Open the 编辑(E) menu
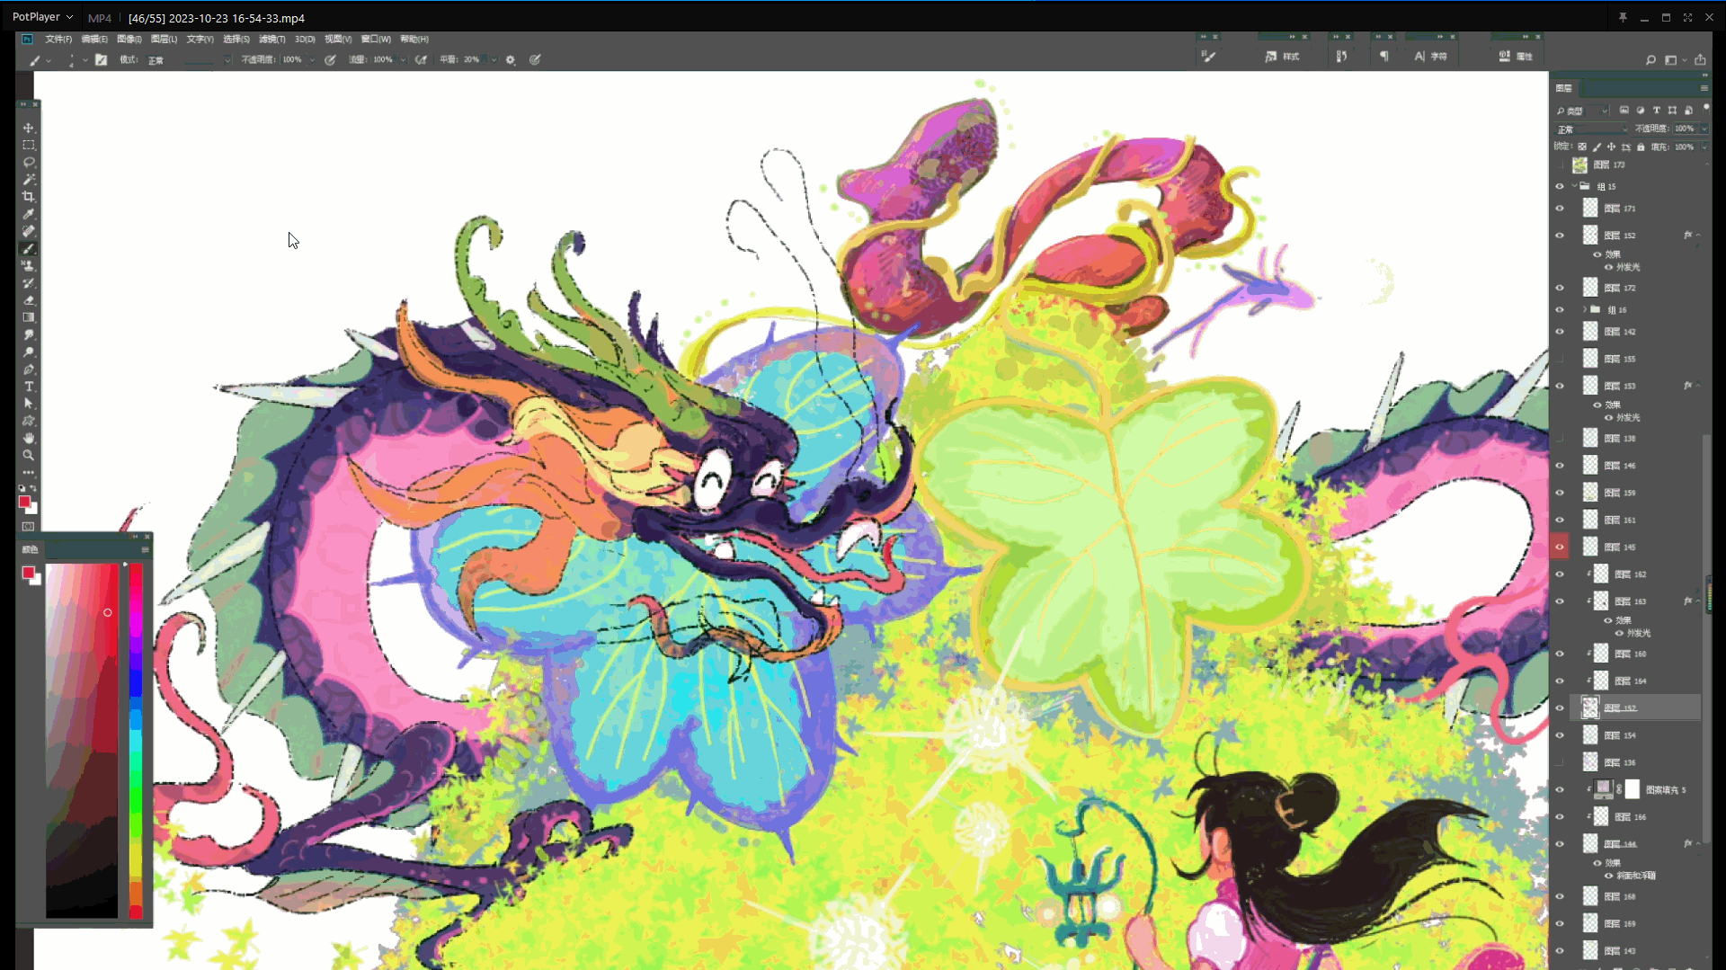The width and height of the screenshot is (1726, 970). coord(94,40)
